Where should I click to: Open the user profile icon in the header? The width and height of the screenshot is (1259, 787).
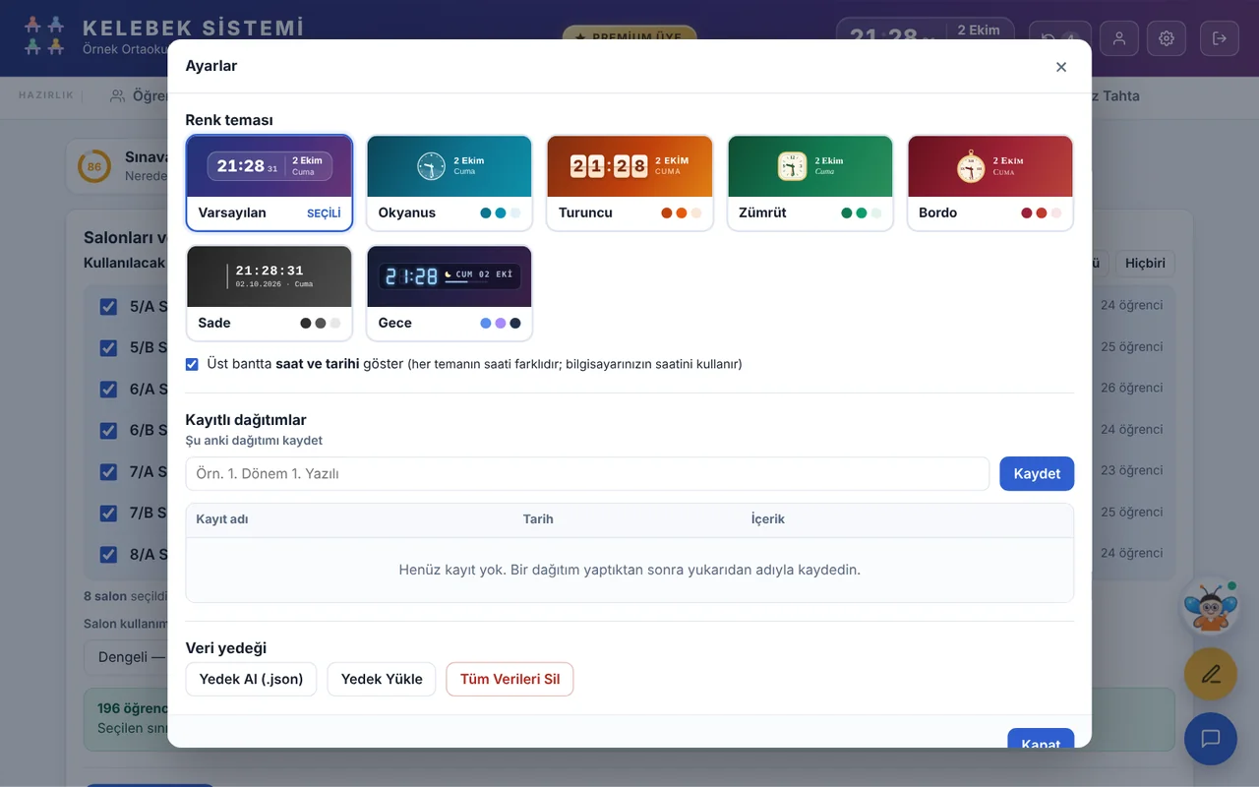coord(1119,38)
